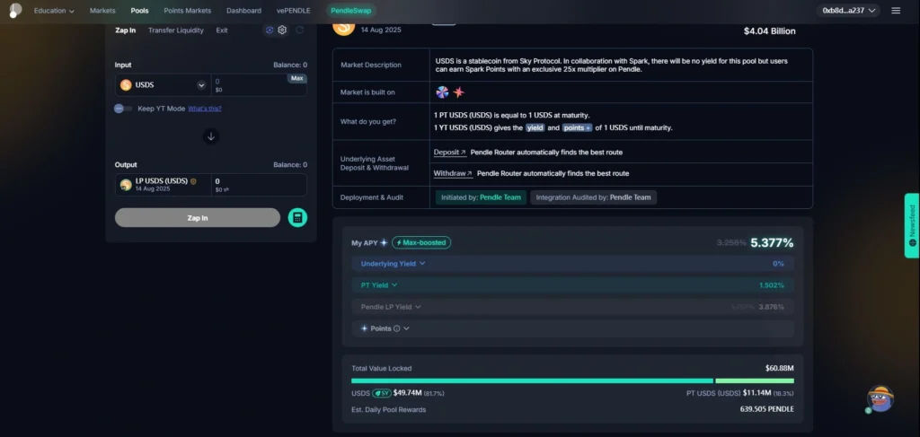Click the swap icon next to Output $0
This screenshot has width=920, height=437.
point(226,190)
